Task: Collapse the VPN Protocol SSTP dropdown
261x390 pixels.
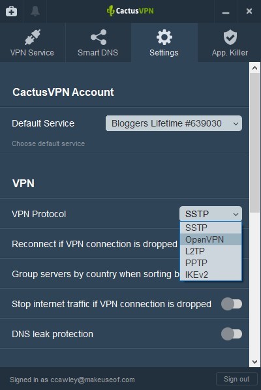Action: (211, 214)
